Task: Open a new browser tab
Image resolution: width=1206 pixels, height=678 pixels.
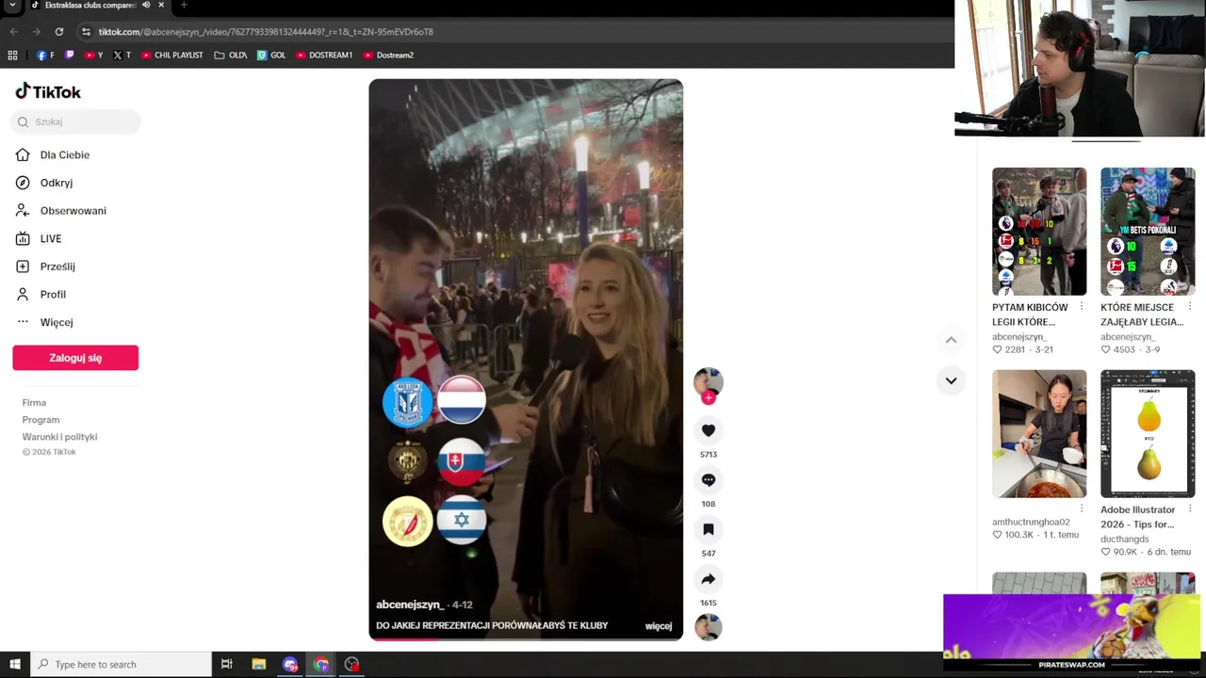Action: tap(184, 5)
